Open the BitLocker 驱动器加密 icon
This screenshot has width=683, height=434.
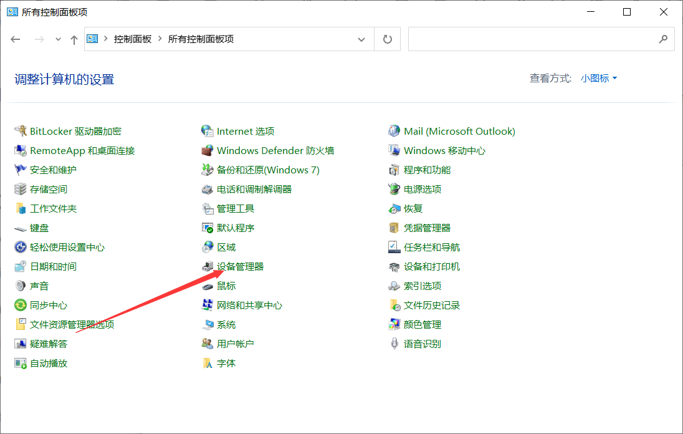[x=20, y=131]
